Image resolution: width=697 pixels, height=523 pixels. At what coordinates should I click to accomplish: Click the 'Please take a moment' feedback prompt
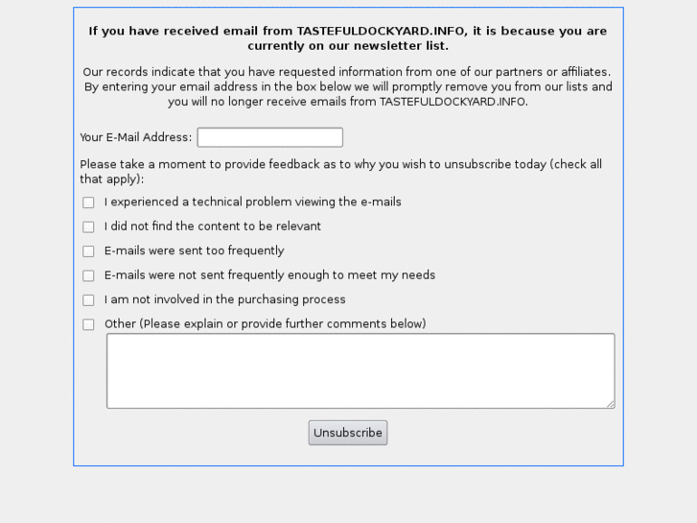[340, 171]
